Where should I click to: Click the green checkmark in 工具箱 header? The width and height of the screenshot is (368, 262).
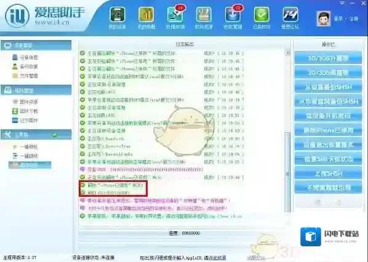click(54, 135)
